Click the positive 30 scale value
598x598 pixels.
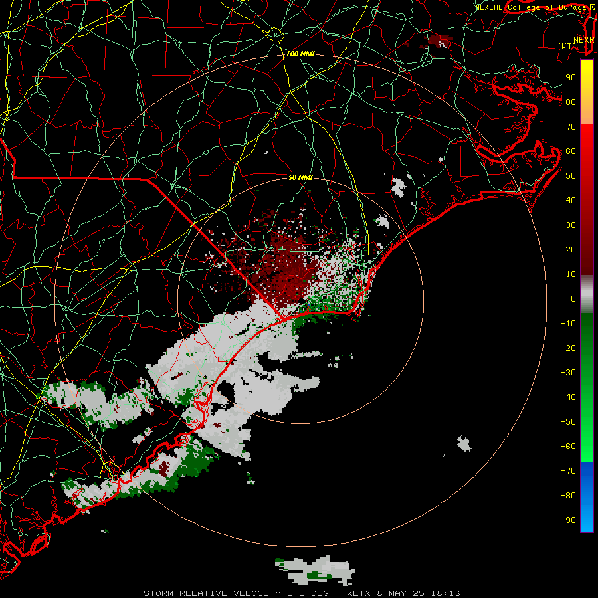(571, 225)
